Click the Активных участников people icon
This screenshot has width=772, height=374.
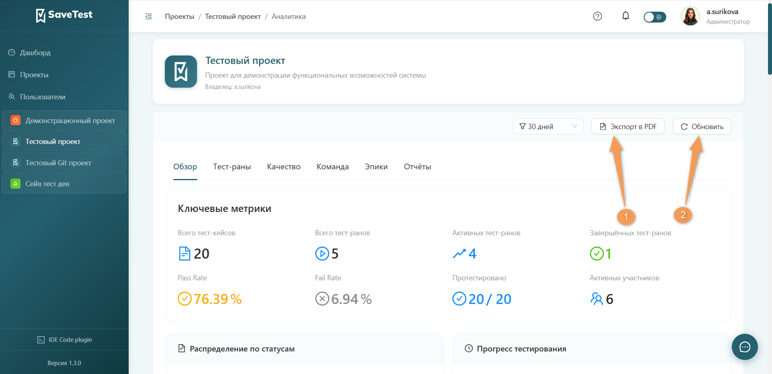click(597, 299)
